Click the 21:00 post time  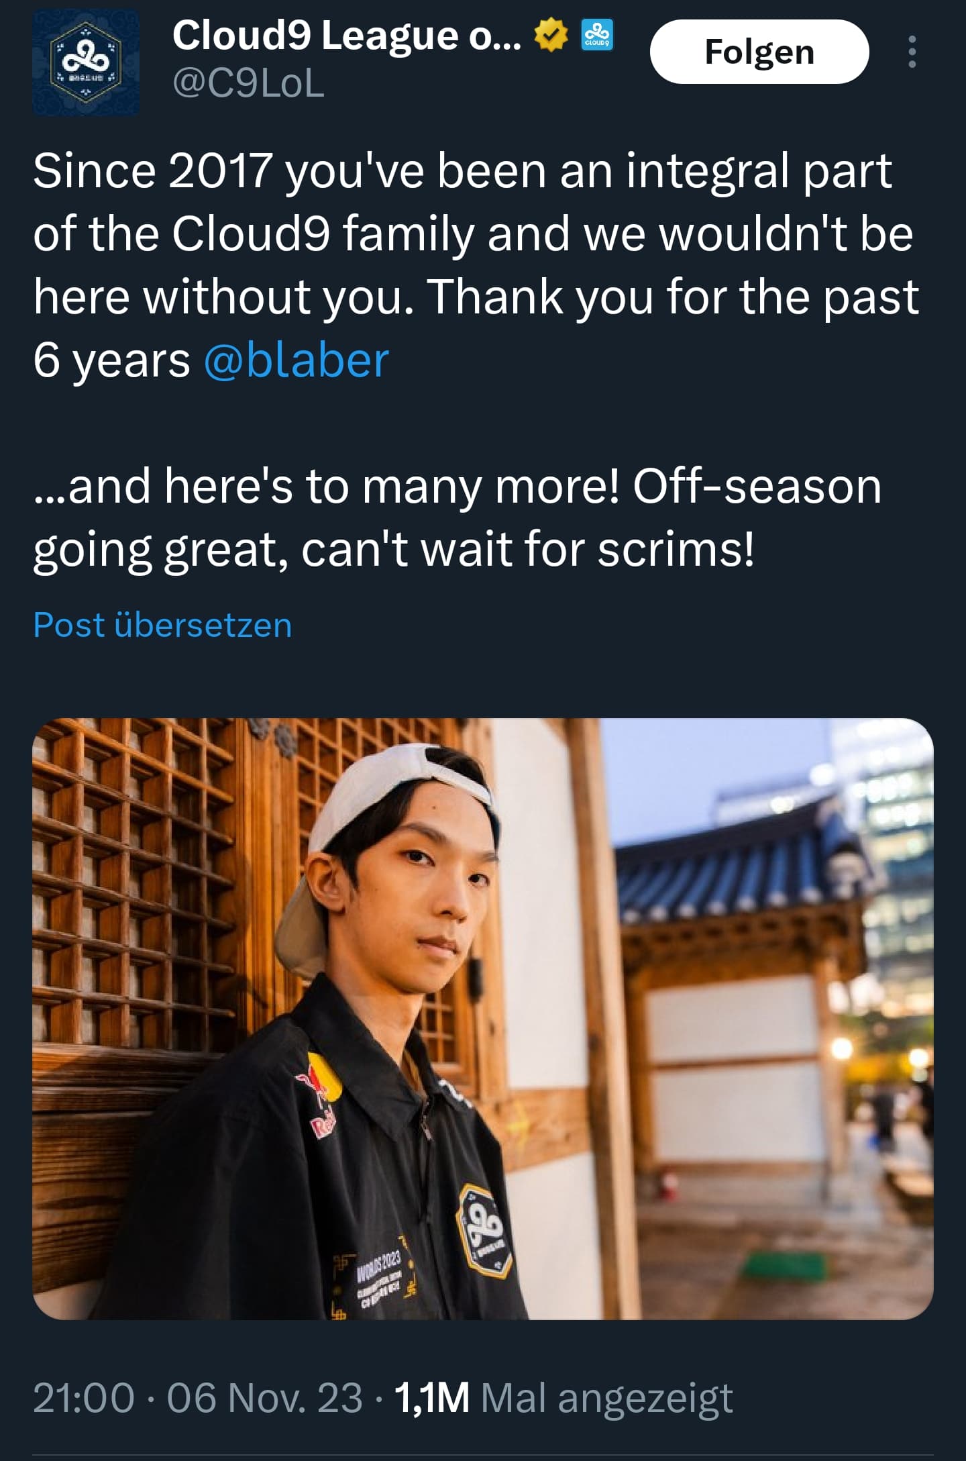pos(83,1398)
